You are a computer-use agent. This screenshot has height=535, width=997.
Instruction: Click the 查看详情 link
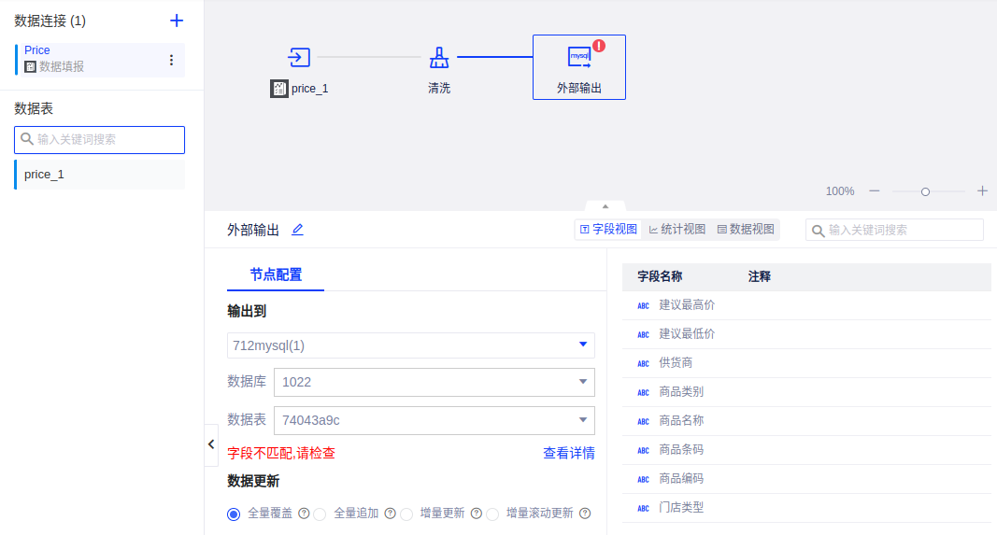click(x=568, y=453)
